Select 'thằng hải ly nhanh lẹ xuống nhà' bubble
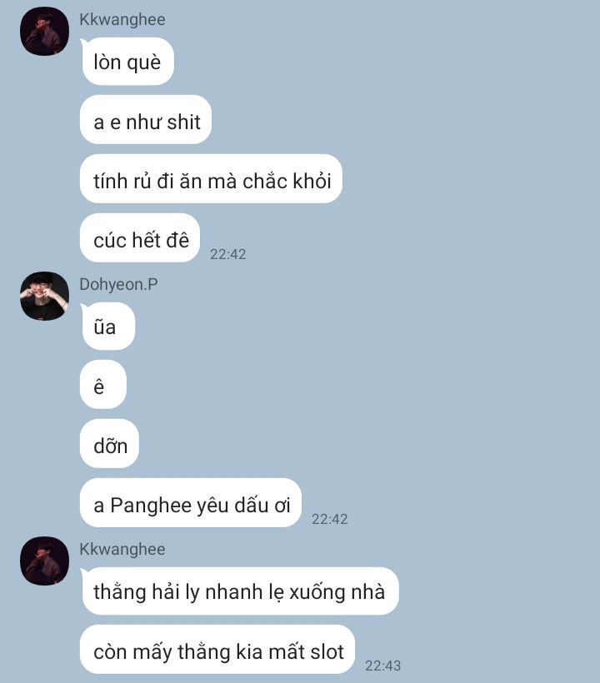Image resolution: width=600 pixels, height=683 pixels. click(x=240, y=591)
